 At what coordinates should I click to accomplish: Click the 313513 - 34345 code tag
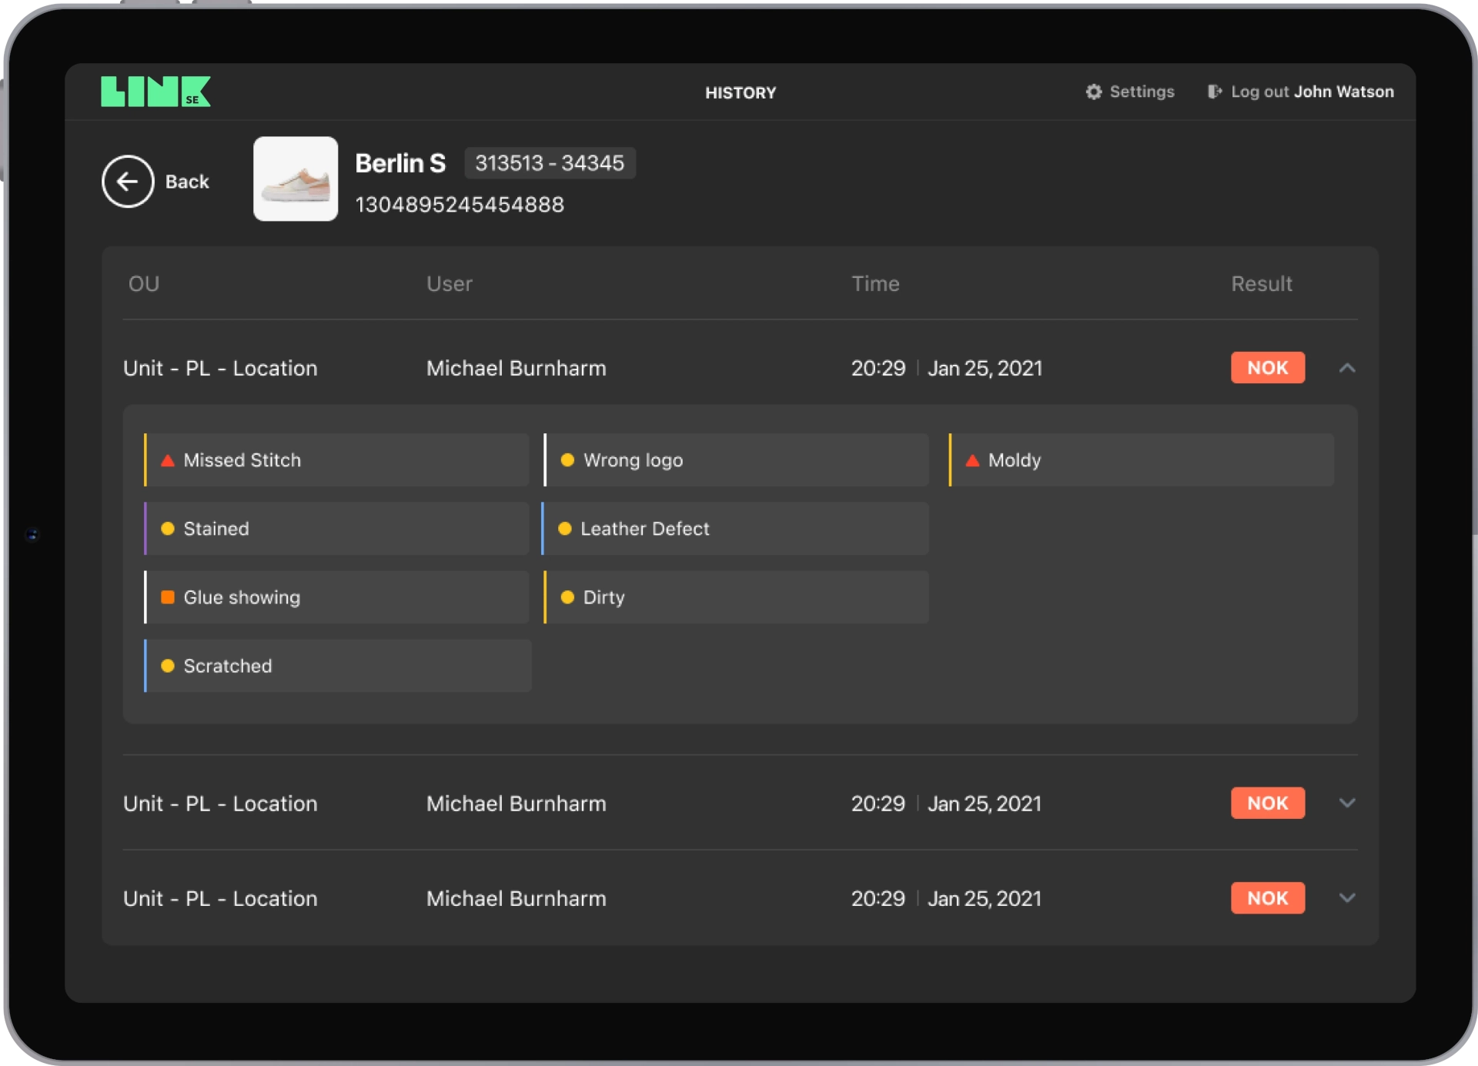click(549, 163)
